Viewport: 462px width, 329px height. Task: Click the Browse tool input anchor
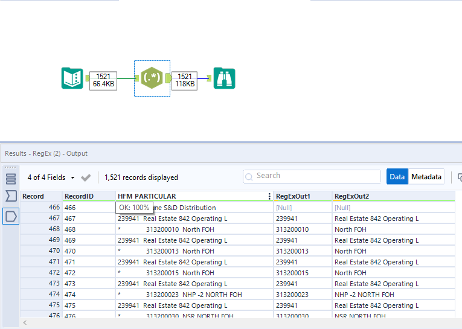click(x=209, y=78)
